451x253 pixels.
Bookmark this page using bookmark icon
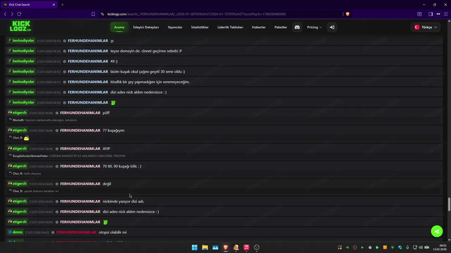click(93, 14)
